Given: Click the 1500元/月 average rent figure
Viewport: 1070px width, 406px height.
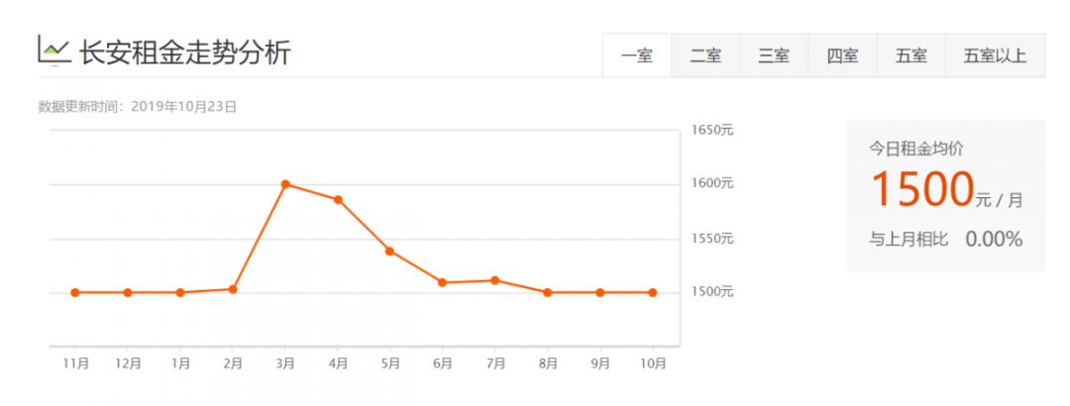Looking at the screenshot, I should pyautogui.click(x=922, y=188).
